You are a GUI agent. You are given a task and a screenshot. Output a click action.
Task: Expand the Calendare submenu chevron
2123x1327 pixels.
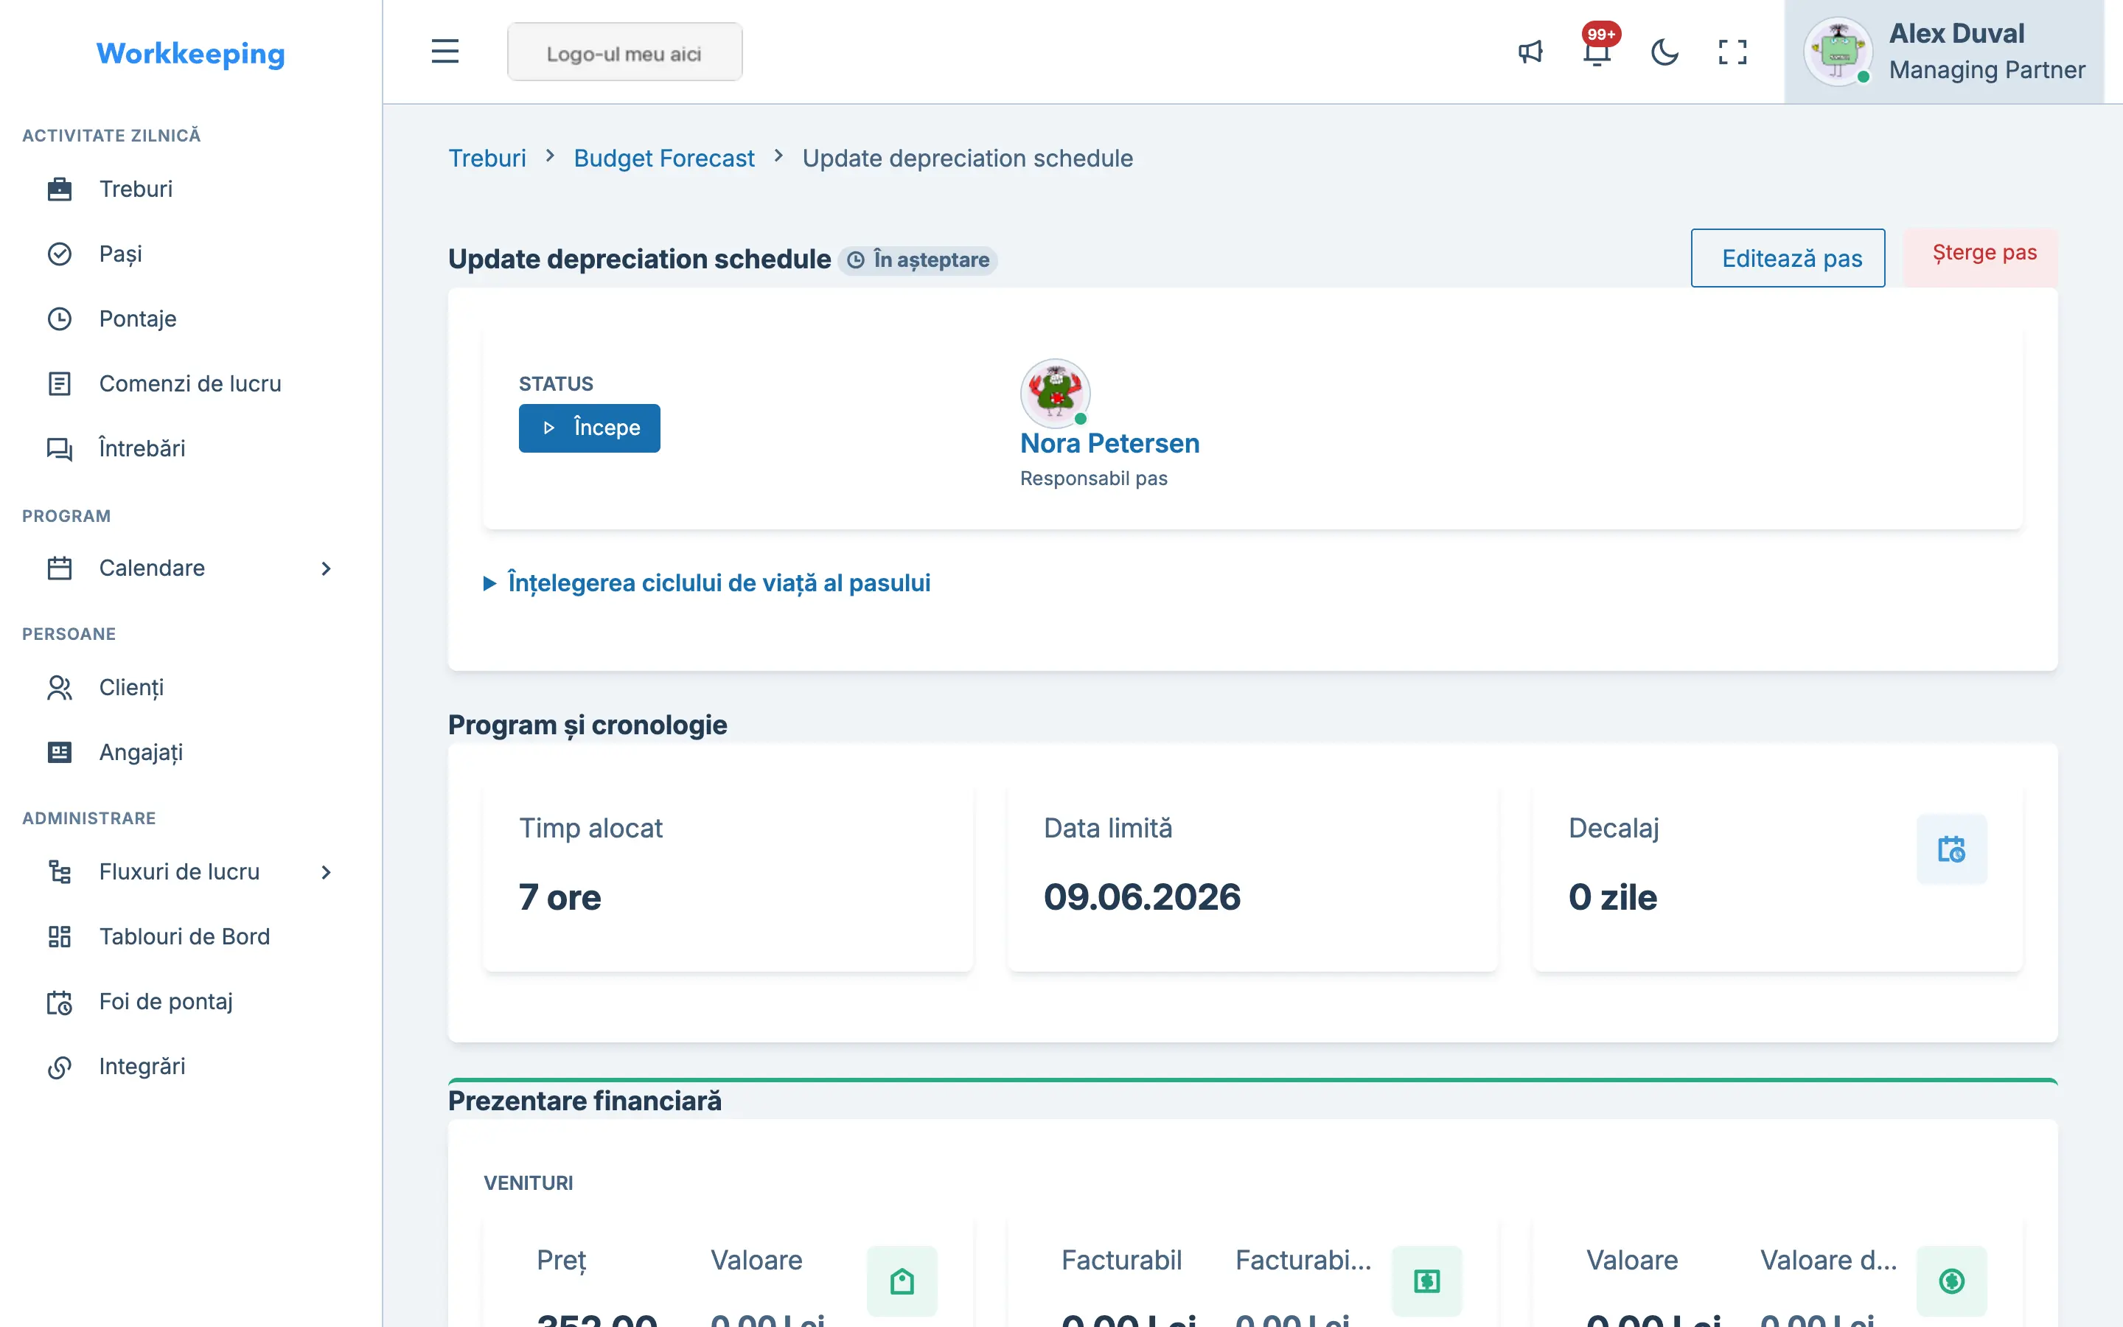[x=326, y=568]
